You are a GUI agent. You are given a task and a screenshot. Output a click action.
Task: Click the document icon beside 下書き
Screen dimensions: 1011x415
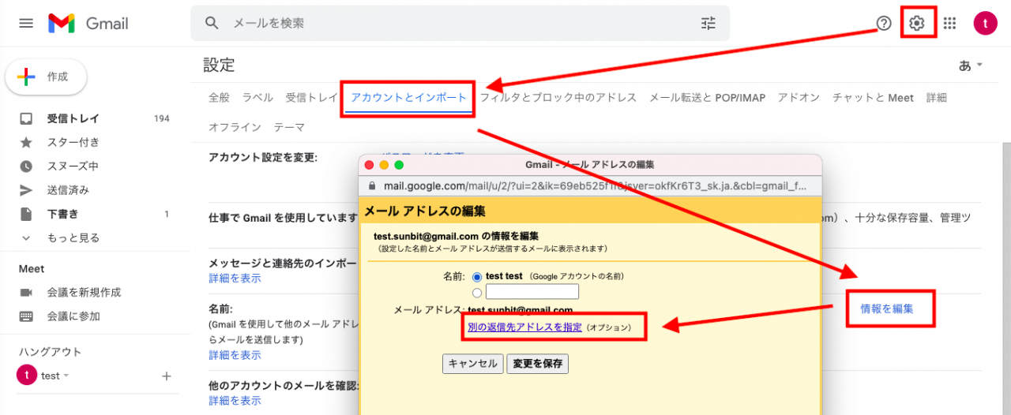(26, 213)
